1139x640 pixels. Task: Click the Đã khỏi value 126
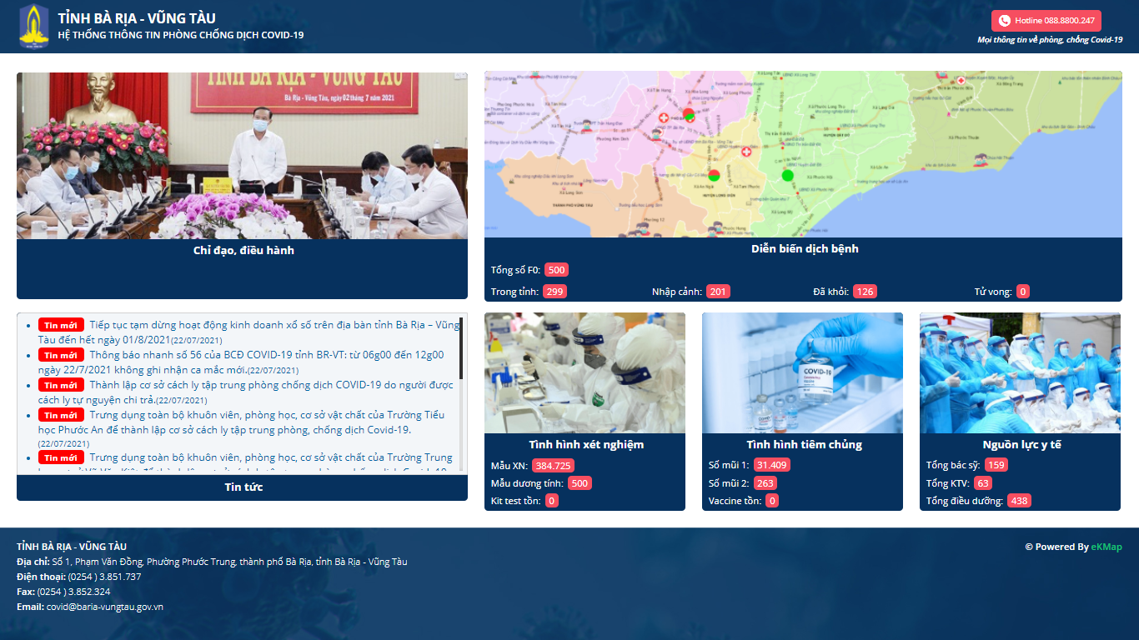(x=865, y=292)
